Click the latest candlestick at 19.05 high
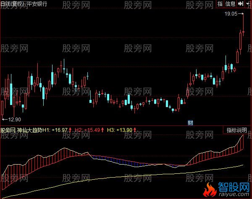The height and width of the screenshot is (199, 252). [243, 25]
